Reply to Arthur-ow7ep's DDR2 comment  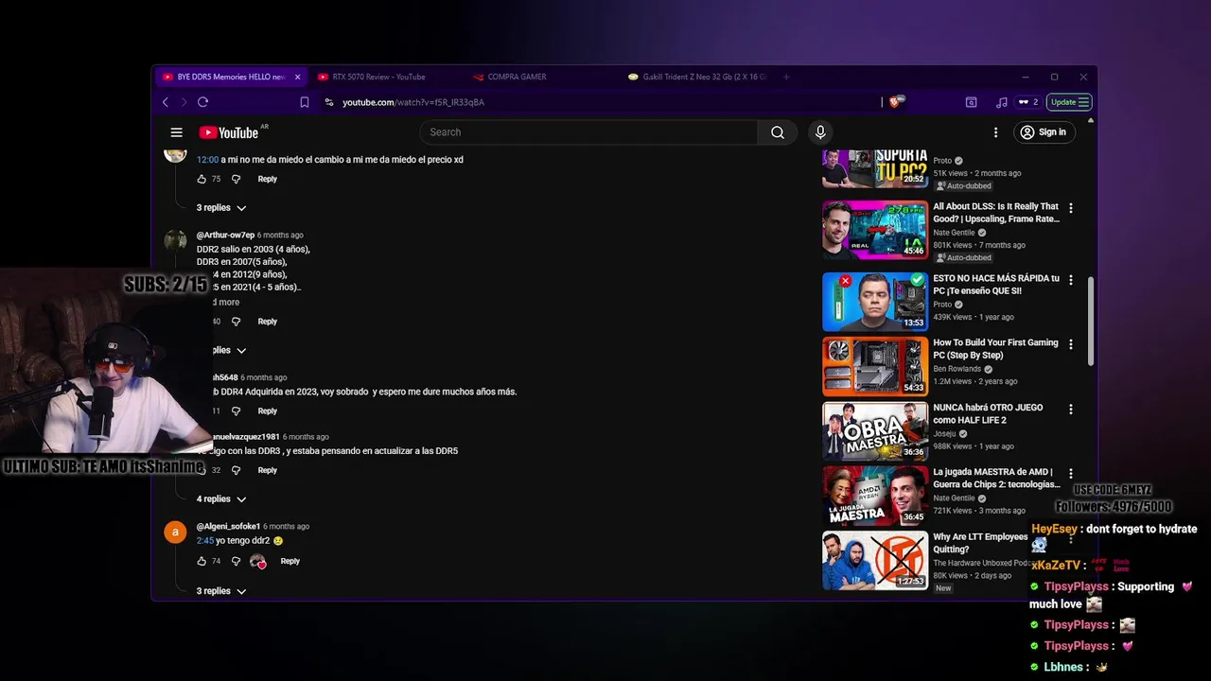coord(268,322)
